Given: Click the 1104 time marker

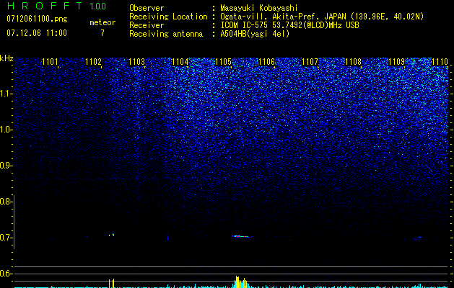Looking at the screenshot, I should tap(180, 62).
